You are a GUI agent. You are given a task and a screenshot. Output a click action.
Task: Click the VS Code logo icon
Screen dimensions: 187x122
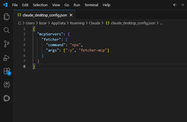(x=5, y=5)
